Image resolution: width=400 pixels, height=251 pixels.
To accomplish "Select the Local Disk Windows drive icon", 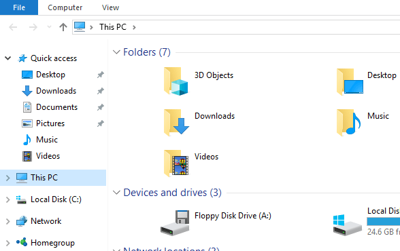I will coord(347,225).
